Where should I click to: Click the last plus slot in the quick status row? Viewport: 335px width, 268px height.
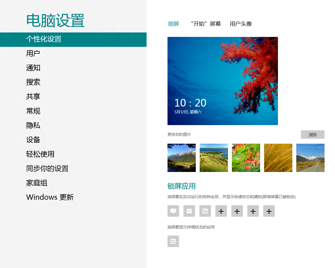[x=269, y=211]
